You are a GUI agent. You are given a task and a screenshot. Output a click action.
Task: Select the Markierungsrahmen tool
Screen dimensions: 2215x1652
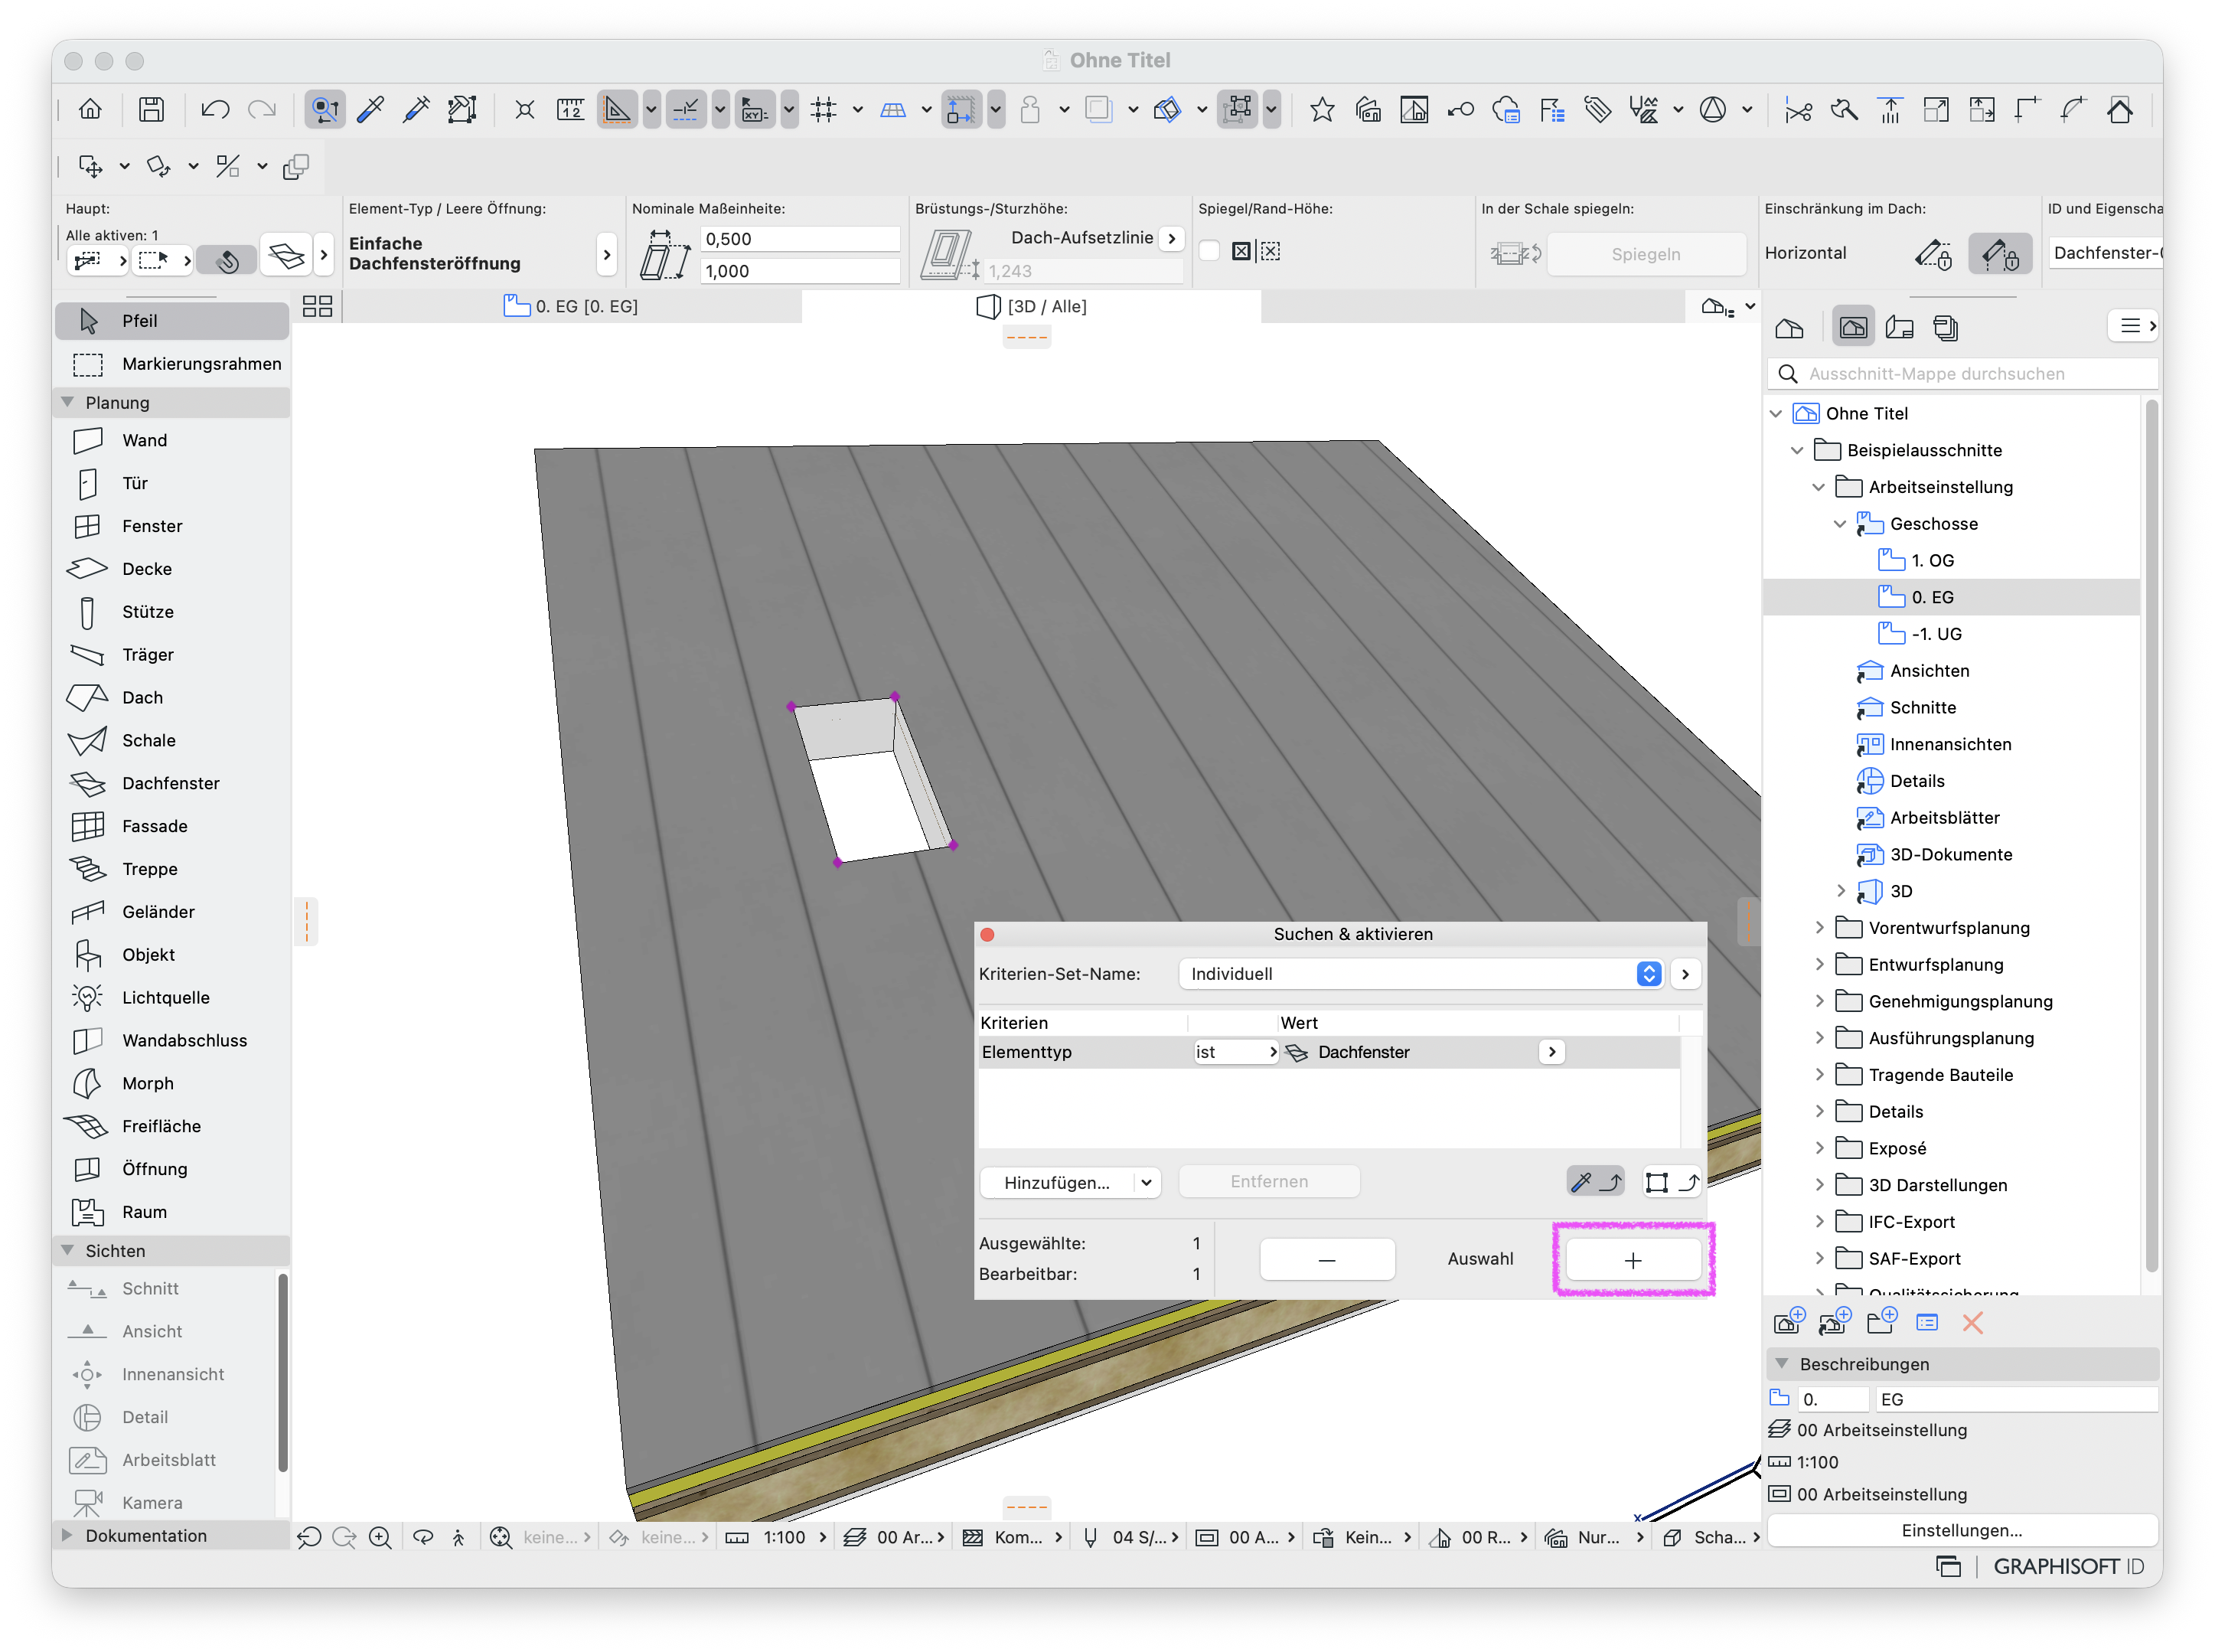click(x=172, y=364)
